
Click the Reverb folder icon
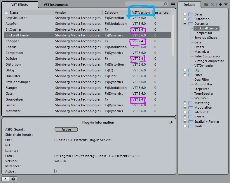click(191, 117)
